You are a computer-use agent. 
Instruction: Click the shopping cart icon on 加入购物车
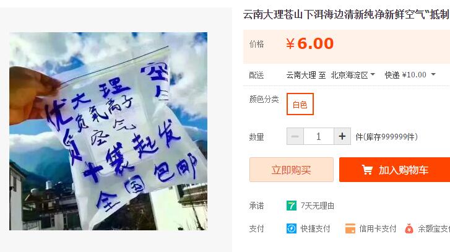(367, 170)
